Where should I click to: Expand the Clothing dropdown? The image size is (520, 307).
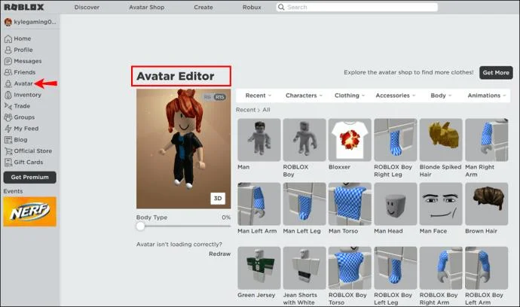pyautogui.click(x=350, y=96)
